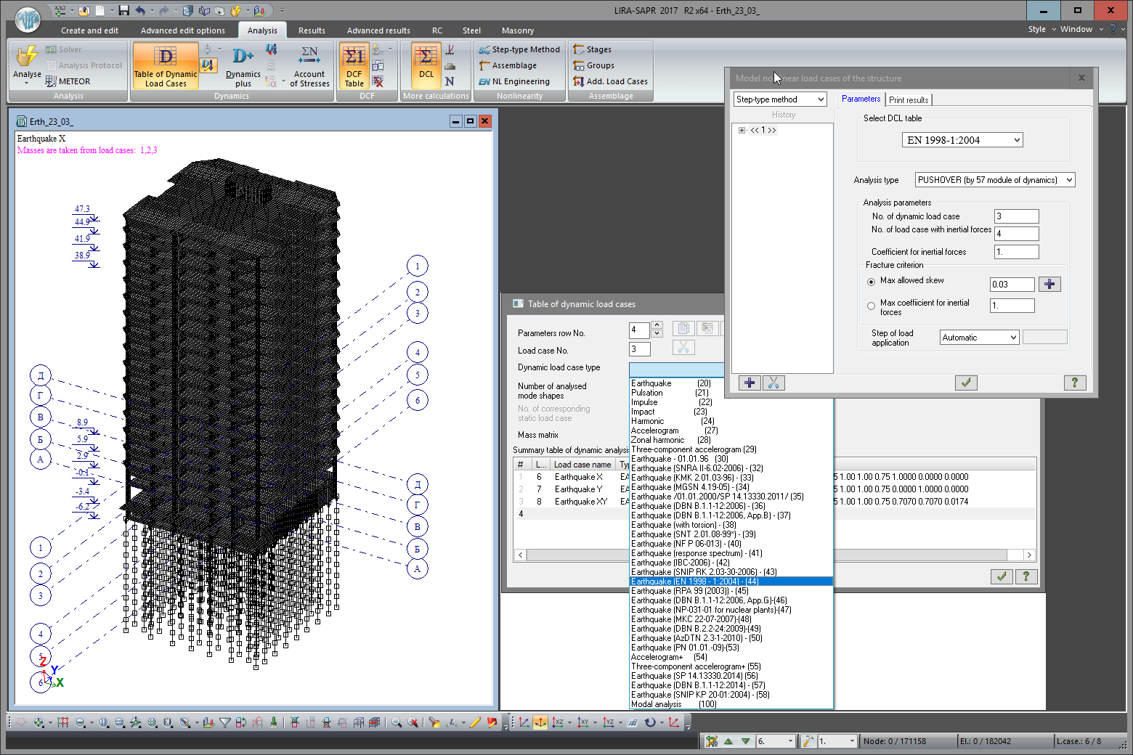The height and width of the screenshot is (755, 1133).
Task: Click the Analyse lightning icon
Action: (x=27, y=58)
